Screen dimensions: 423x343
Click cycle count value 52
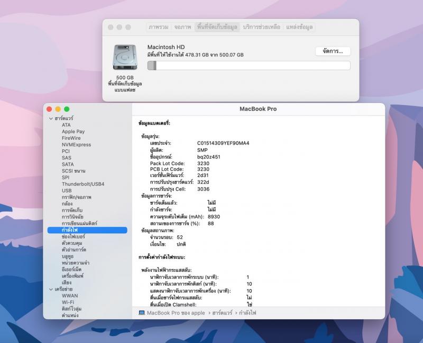180,237
